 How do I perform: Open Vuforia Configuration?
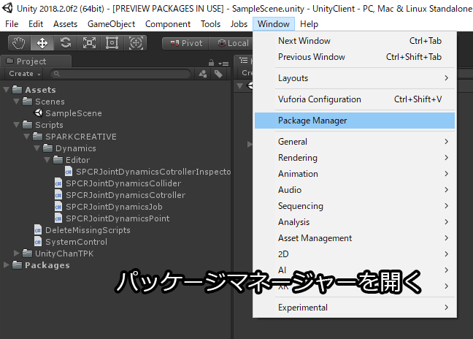click(355, 99)
